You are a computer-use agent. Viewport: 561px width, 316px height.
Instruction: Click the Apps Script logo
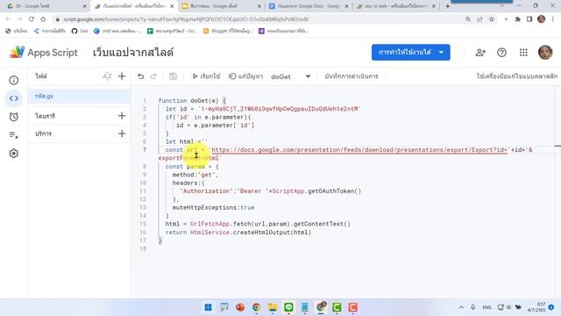click(x=44, y=53)
